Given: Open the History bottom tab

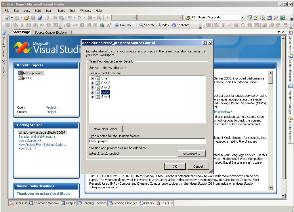Looking at the screenshot, I should 147,203.
